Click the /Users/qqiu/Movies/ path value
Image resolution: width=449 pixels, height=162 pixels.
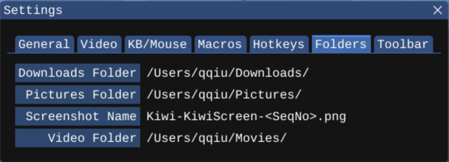[216, 138]
